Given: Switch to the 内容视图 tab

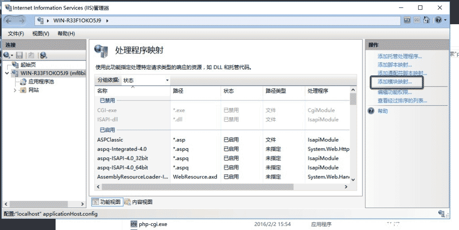Looking at the screenshot, I should pos(139,202).
